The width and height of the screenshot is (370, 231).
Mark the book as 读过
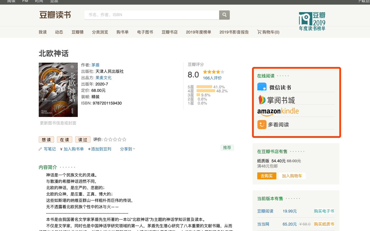coord(83,139)
